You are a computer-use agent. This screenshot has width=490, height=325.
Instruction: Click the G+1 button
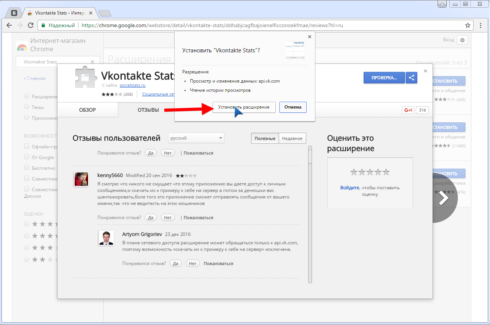408,110
